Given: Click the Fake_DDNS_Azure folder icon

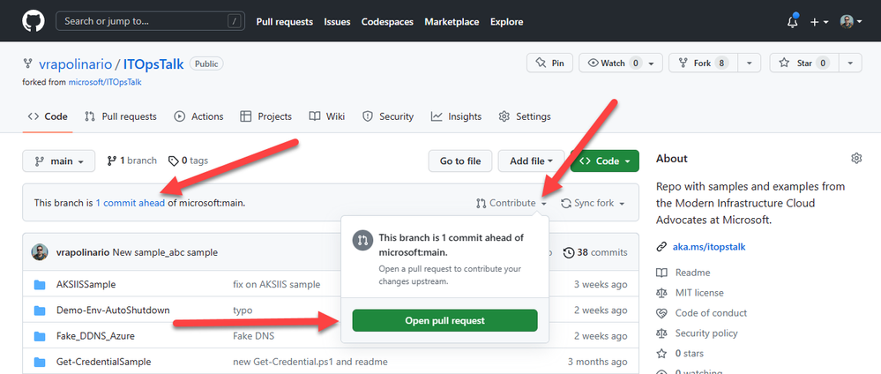Looking at the screenshot, I should coord(40,336).
